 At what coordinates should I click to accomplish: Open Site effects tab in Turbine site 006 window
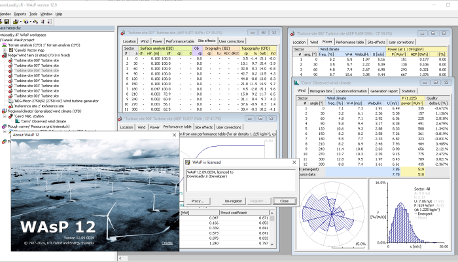coord(203,127)
